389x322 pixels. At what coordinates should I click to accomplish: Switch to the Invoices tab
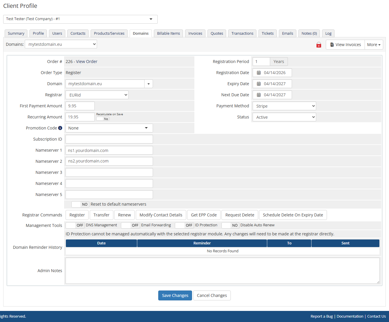pyautogui.click(x=195, y=34)
